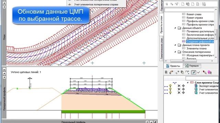Click the minus button of cross-section panel
The image size is (220, 123).
[x=4, y=69]
